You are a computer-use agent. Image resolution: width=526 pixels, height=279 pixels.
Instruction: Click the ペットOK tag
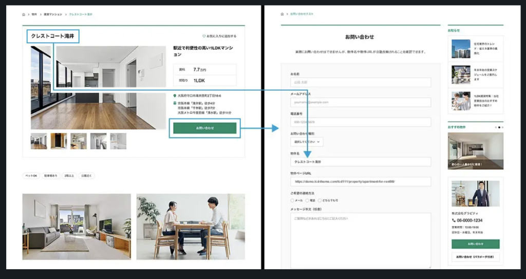(x=31, y=176)
